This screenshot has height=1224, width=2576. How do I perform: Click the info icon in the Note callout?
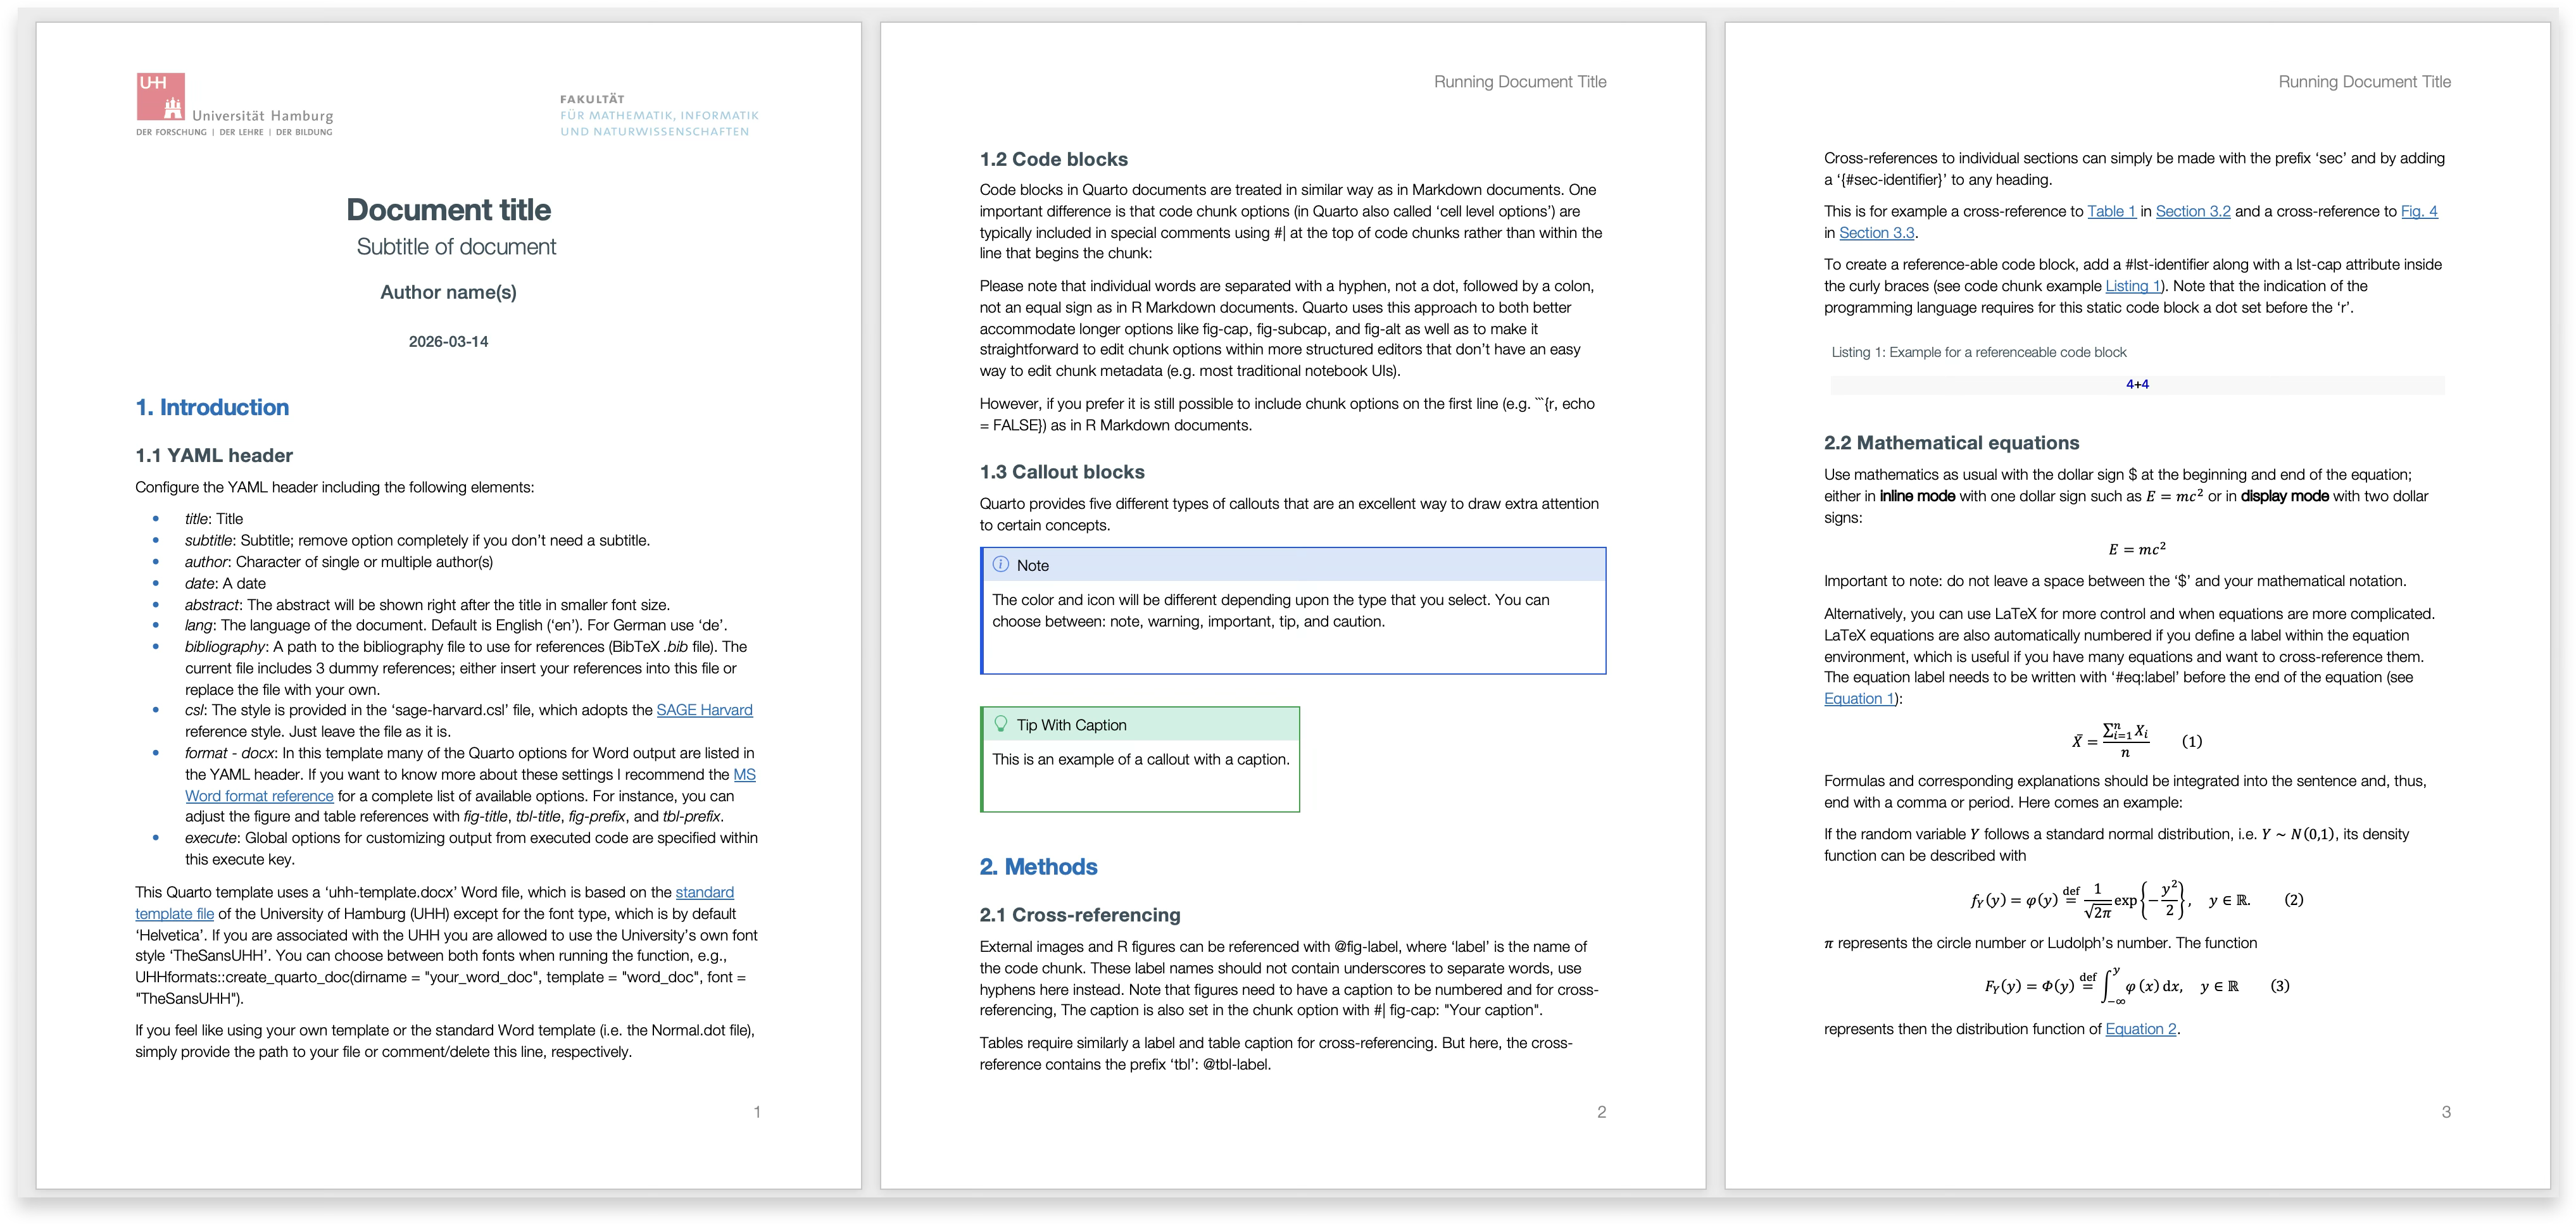click(1002, 565)
